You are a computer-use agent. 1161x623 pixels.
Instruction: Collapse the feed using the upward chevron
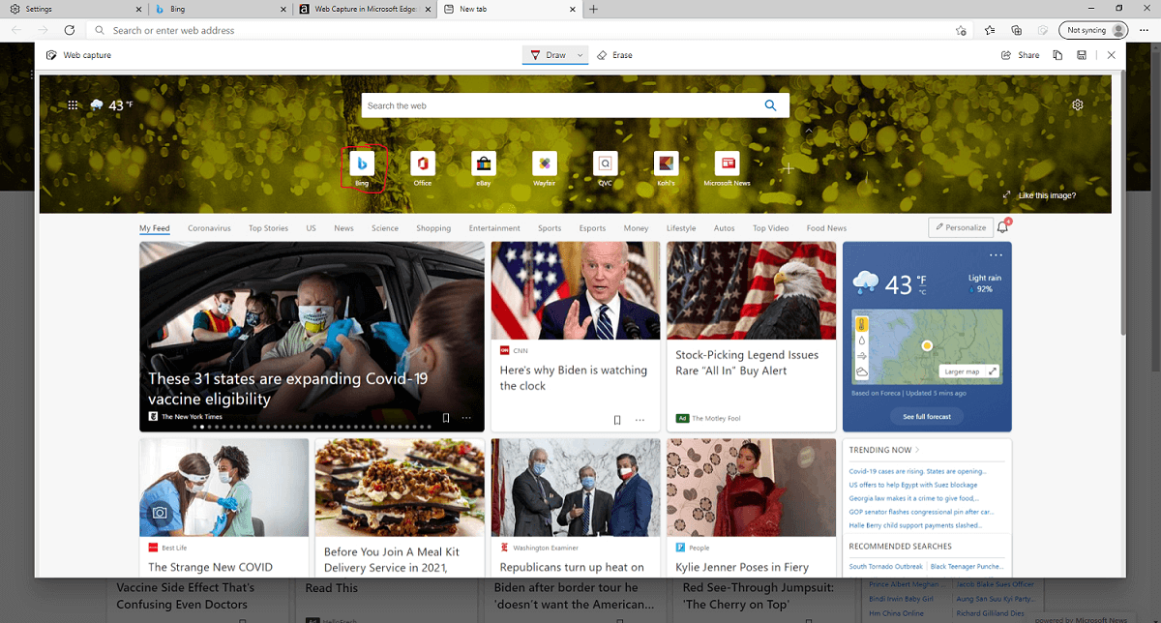809,130
